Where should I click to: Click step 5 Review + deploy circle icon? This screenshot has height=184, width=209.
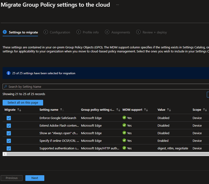click(x=139, y=32)
